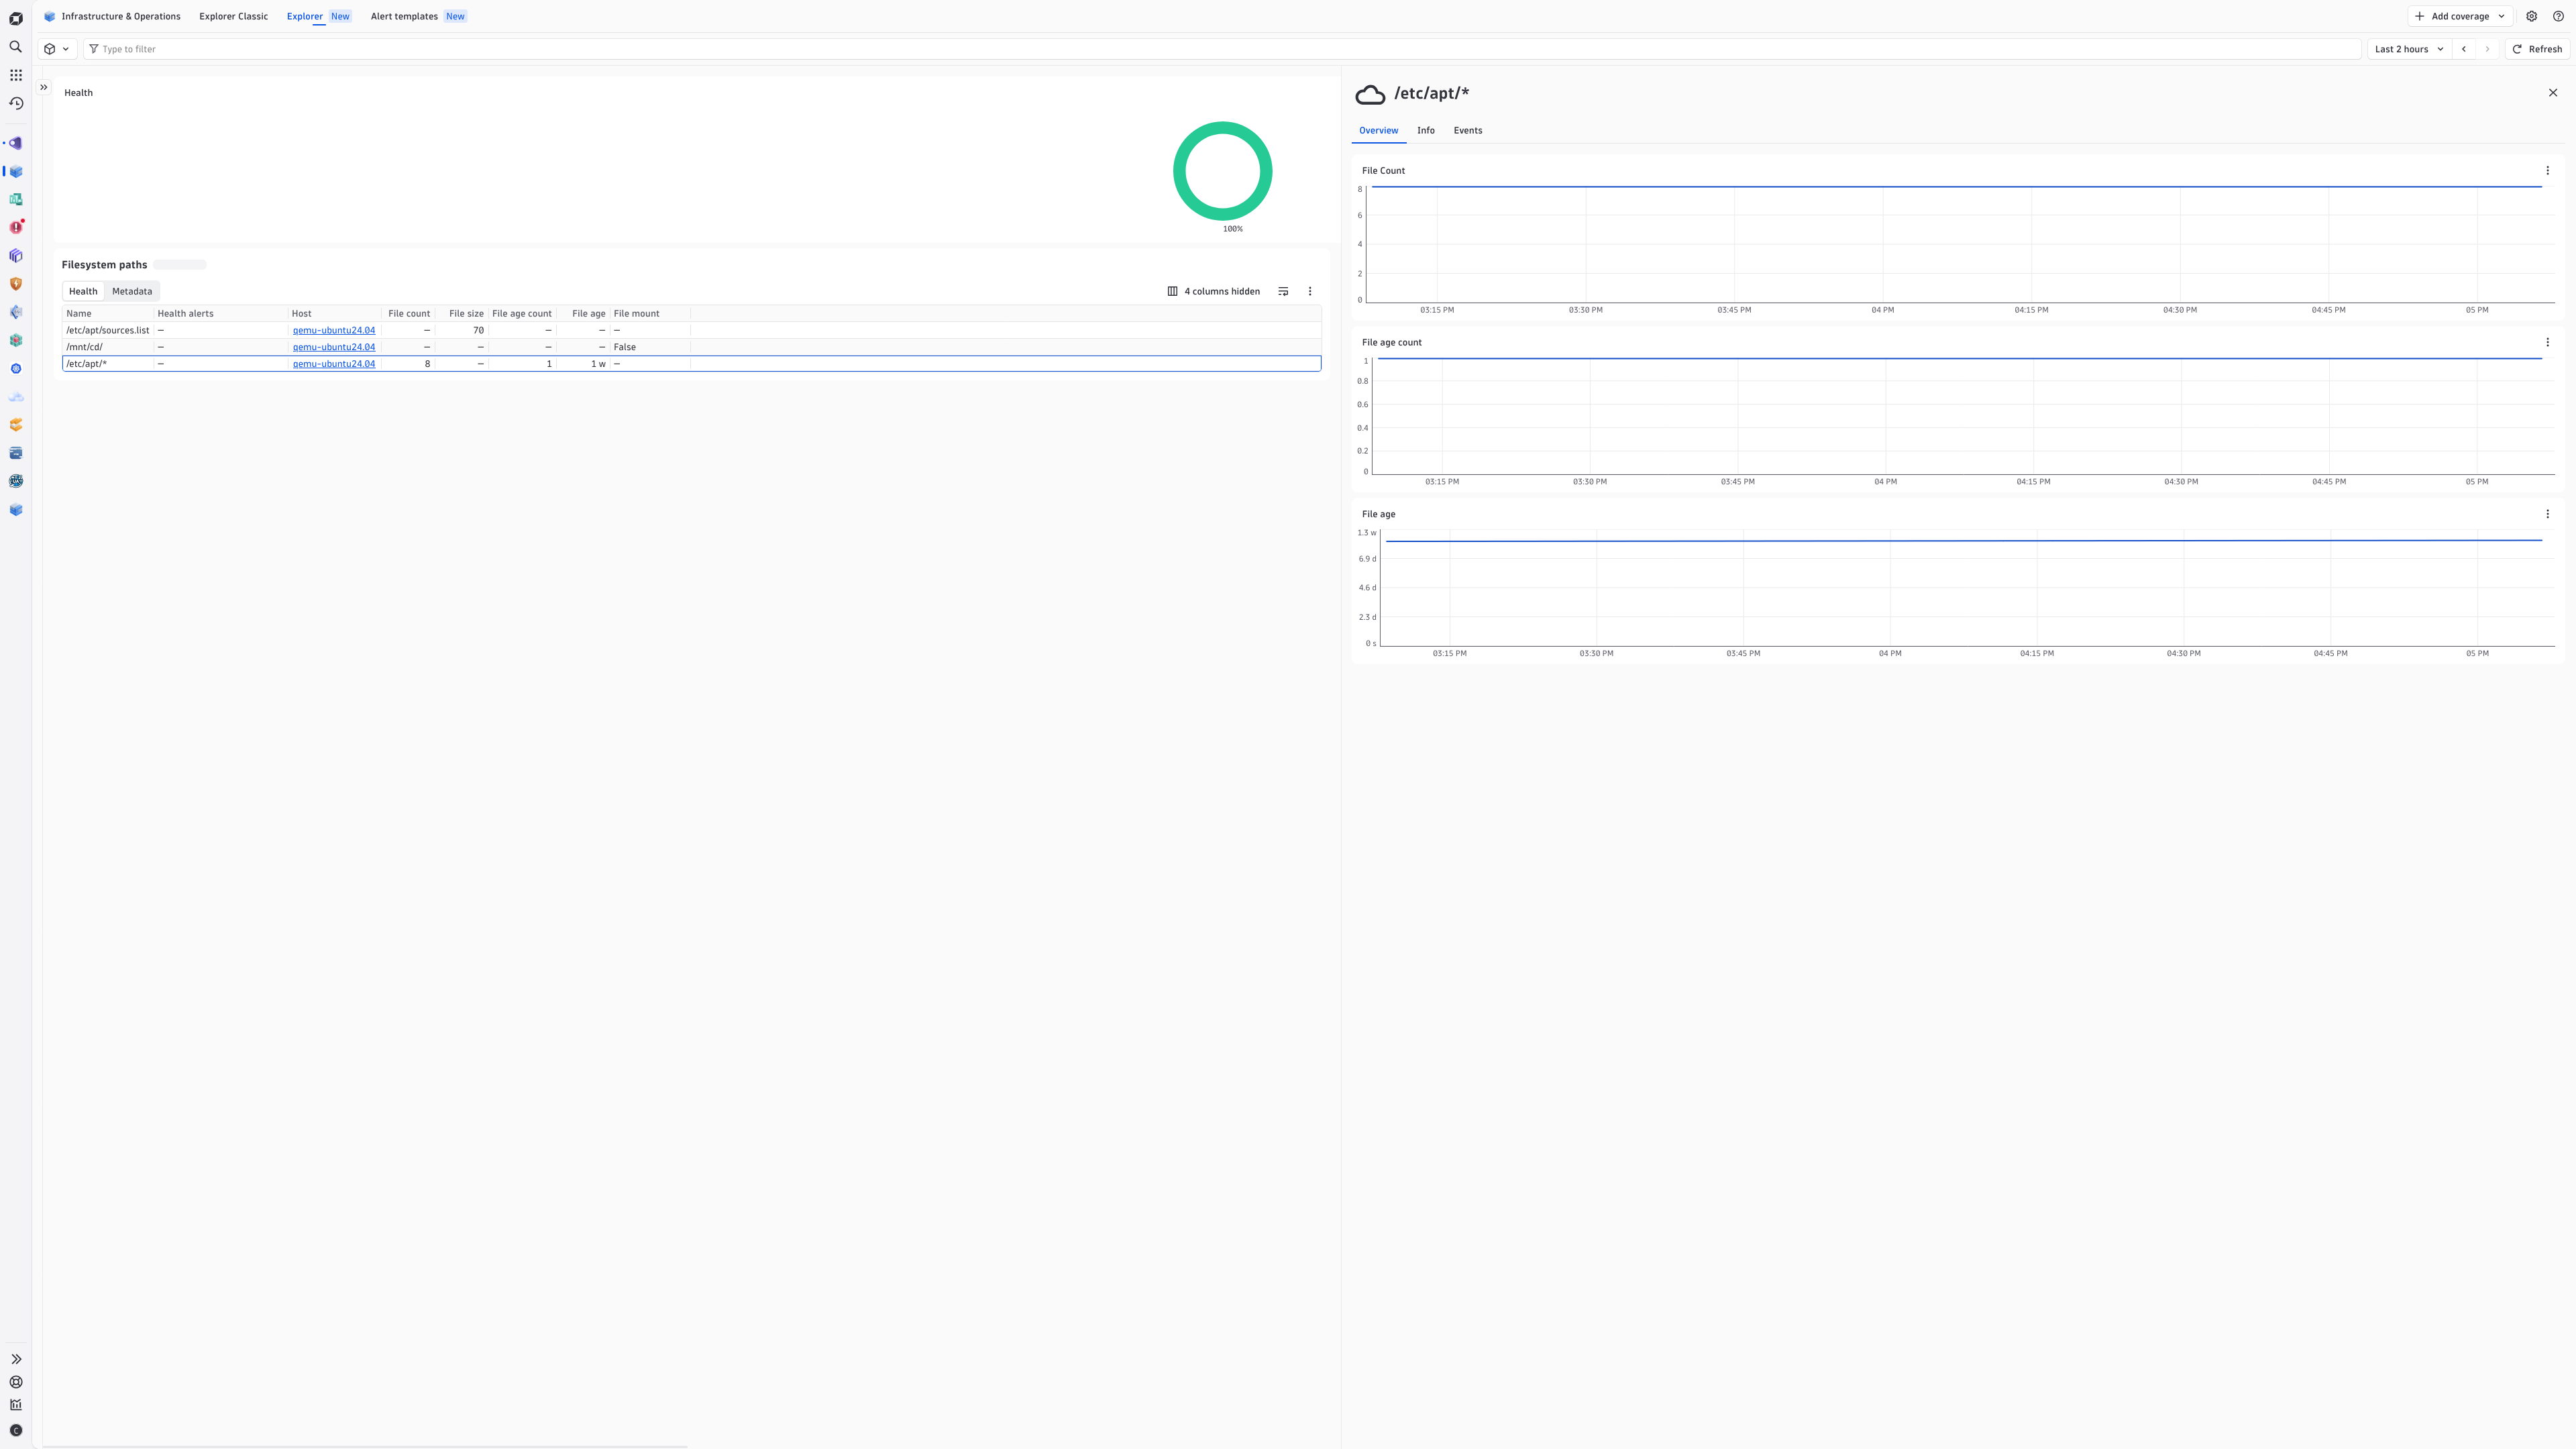The width and height of the screenshot is (2576, 1449).
Task: Click the green 100% health donut chart
Action: coord(1222,171)
